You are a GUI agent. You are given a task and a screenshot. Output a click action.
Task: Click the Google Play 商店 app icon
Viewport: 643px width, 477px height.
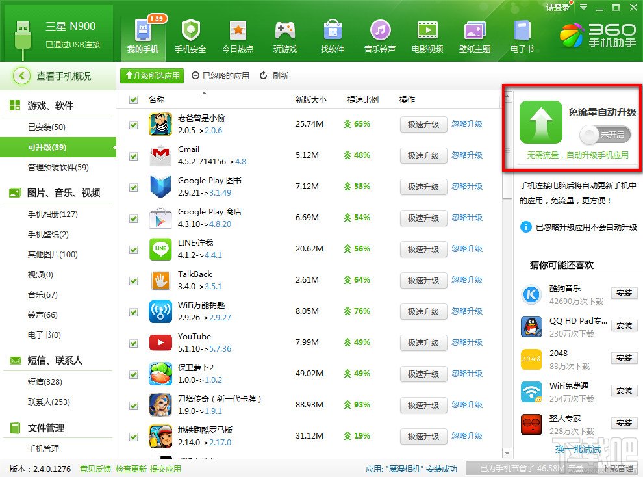(x=160, y=218)
